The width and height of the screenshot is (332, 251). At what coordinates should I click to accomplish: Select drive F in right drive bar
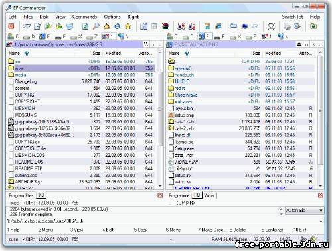pos(220,36)
